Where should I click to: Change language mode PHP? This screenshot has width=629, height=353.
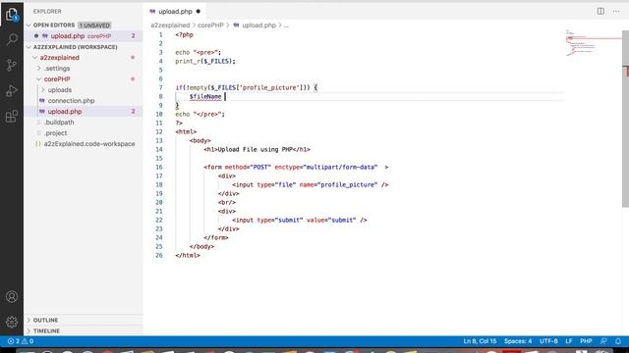click(586, 341)
